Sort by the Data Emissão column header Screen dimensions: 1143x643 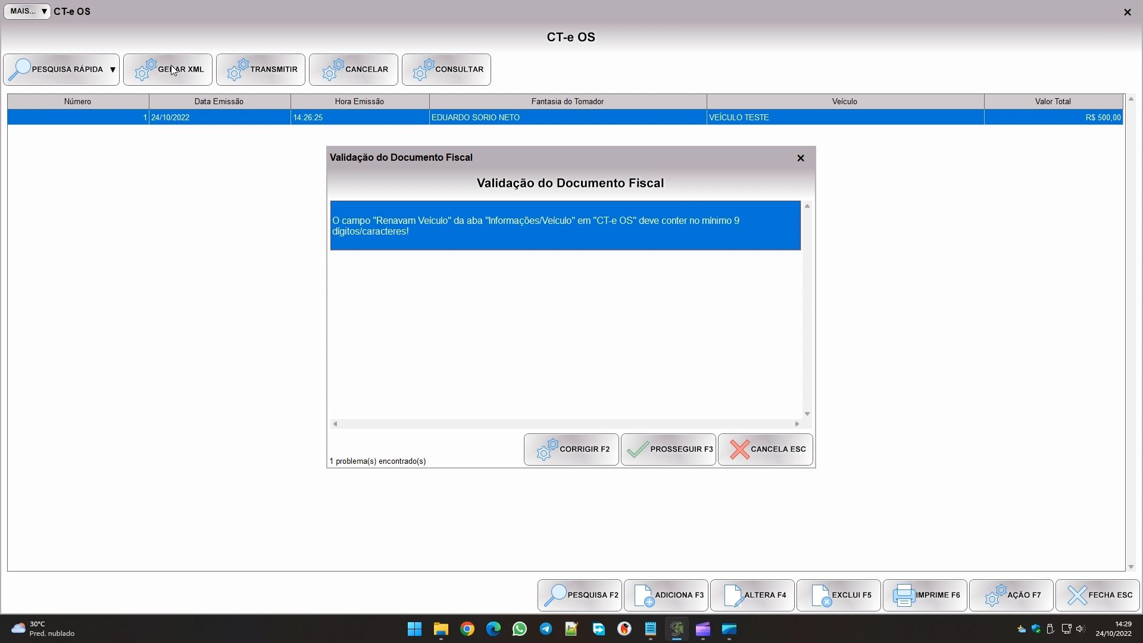[220, 102]
